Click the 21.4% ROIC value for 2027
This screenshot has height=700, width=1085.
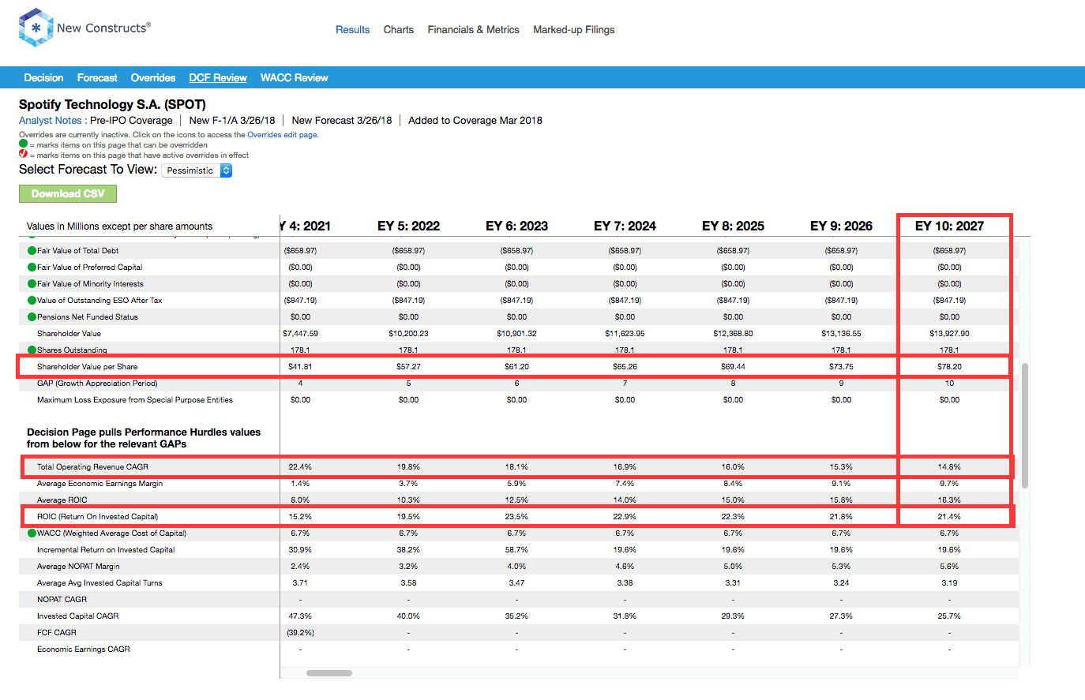[949, 516]
